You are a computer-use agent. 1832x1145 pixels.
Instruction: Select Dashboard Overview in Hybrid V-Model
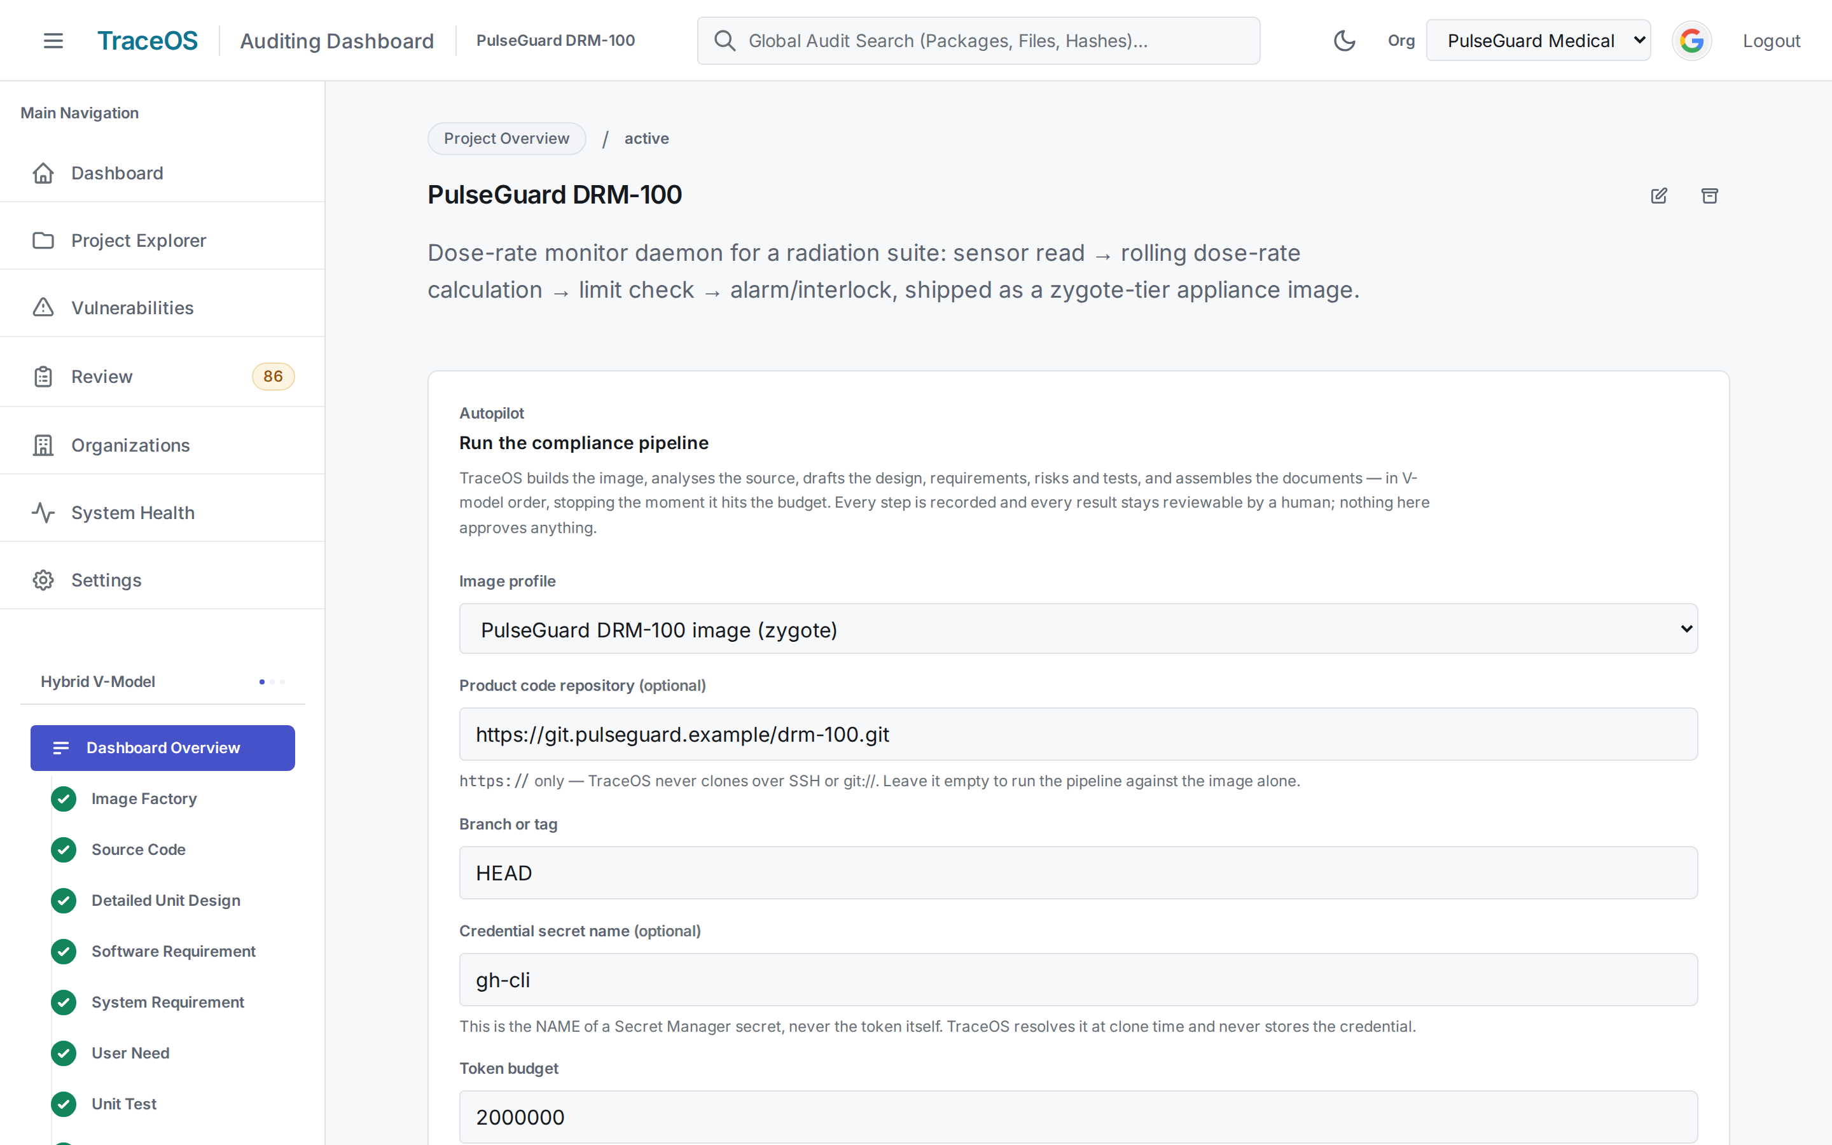163,748
